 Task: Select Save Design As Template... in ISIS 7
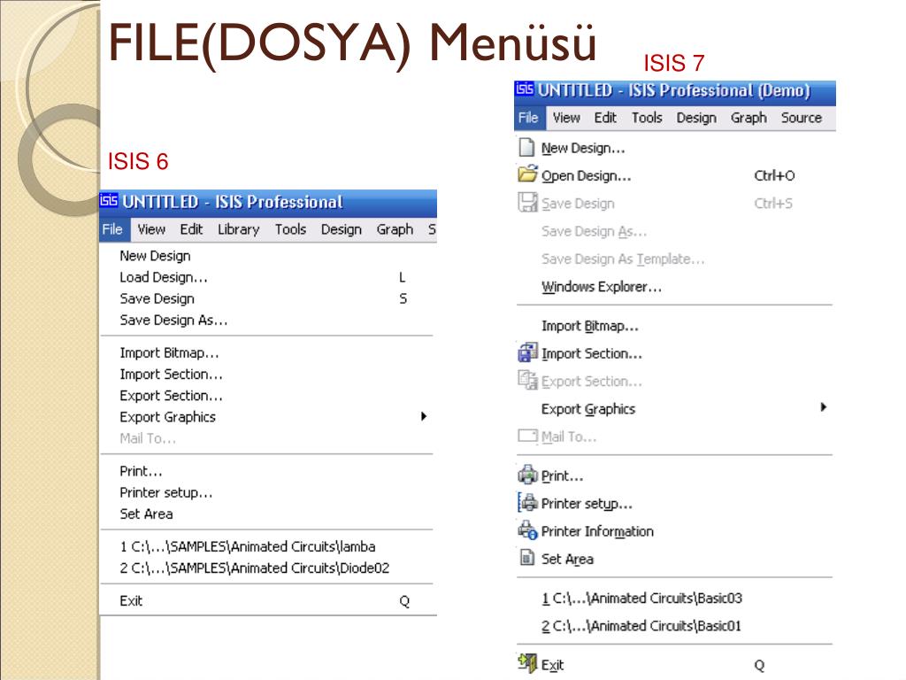click(622, 259)
